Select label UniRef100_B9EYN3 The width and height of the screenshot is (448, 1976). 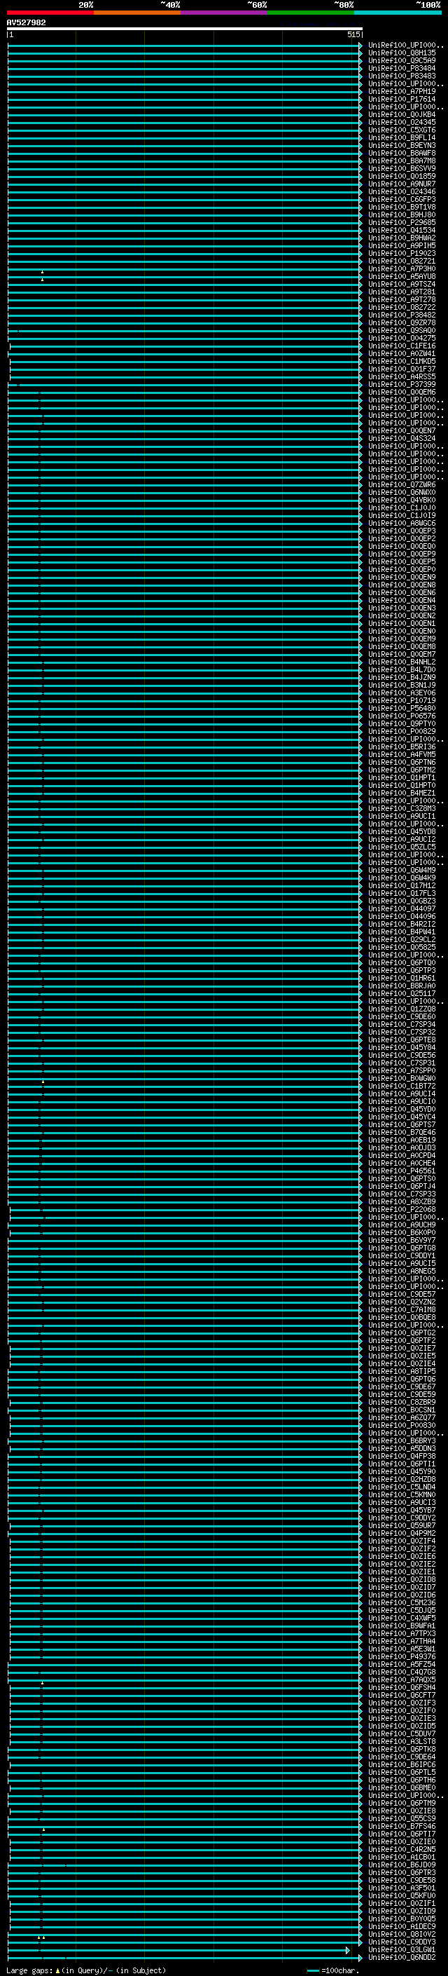pyautogui.click(x=402, y=145)
